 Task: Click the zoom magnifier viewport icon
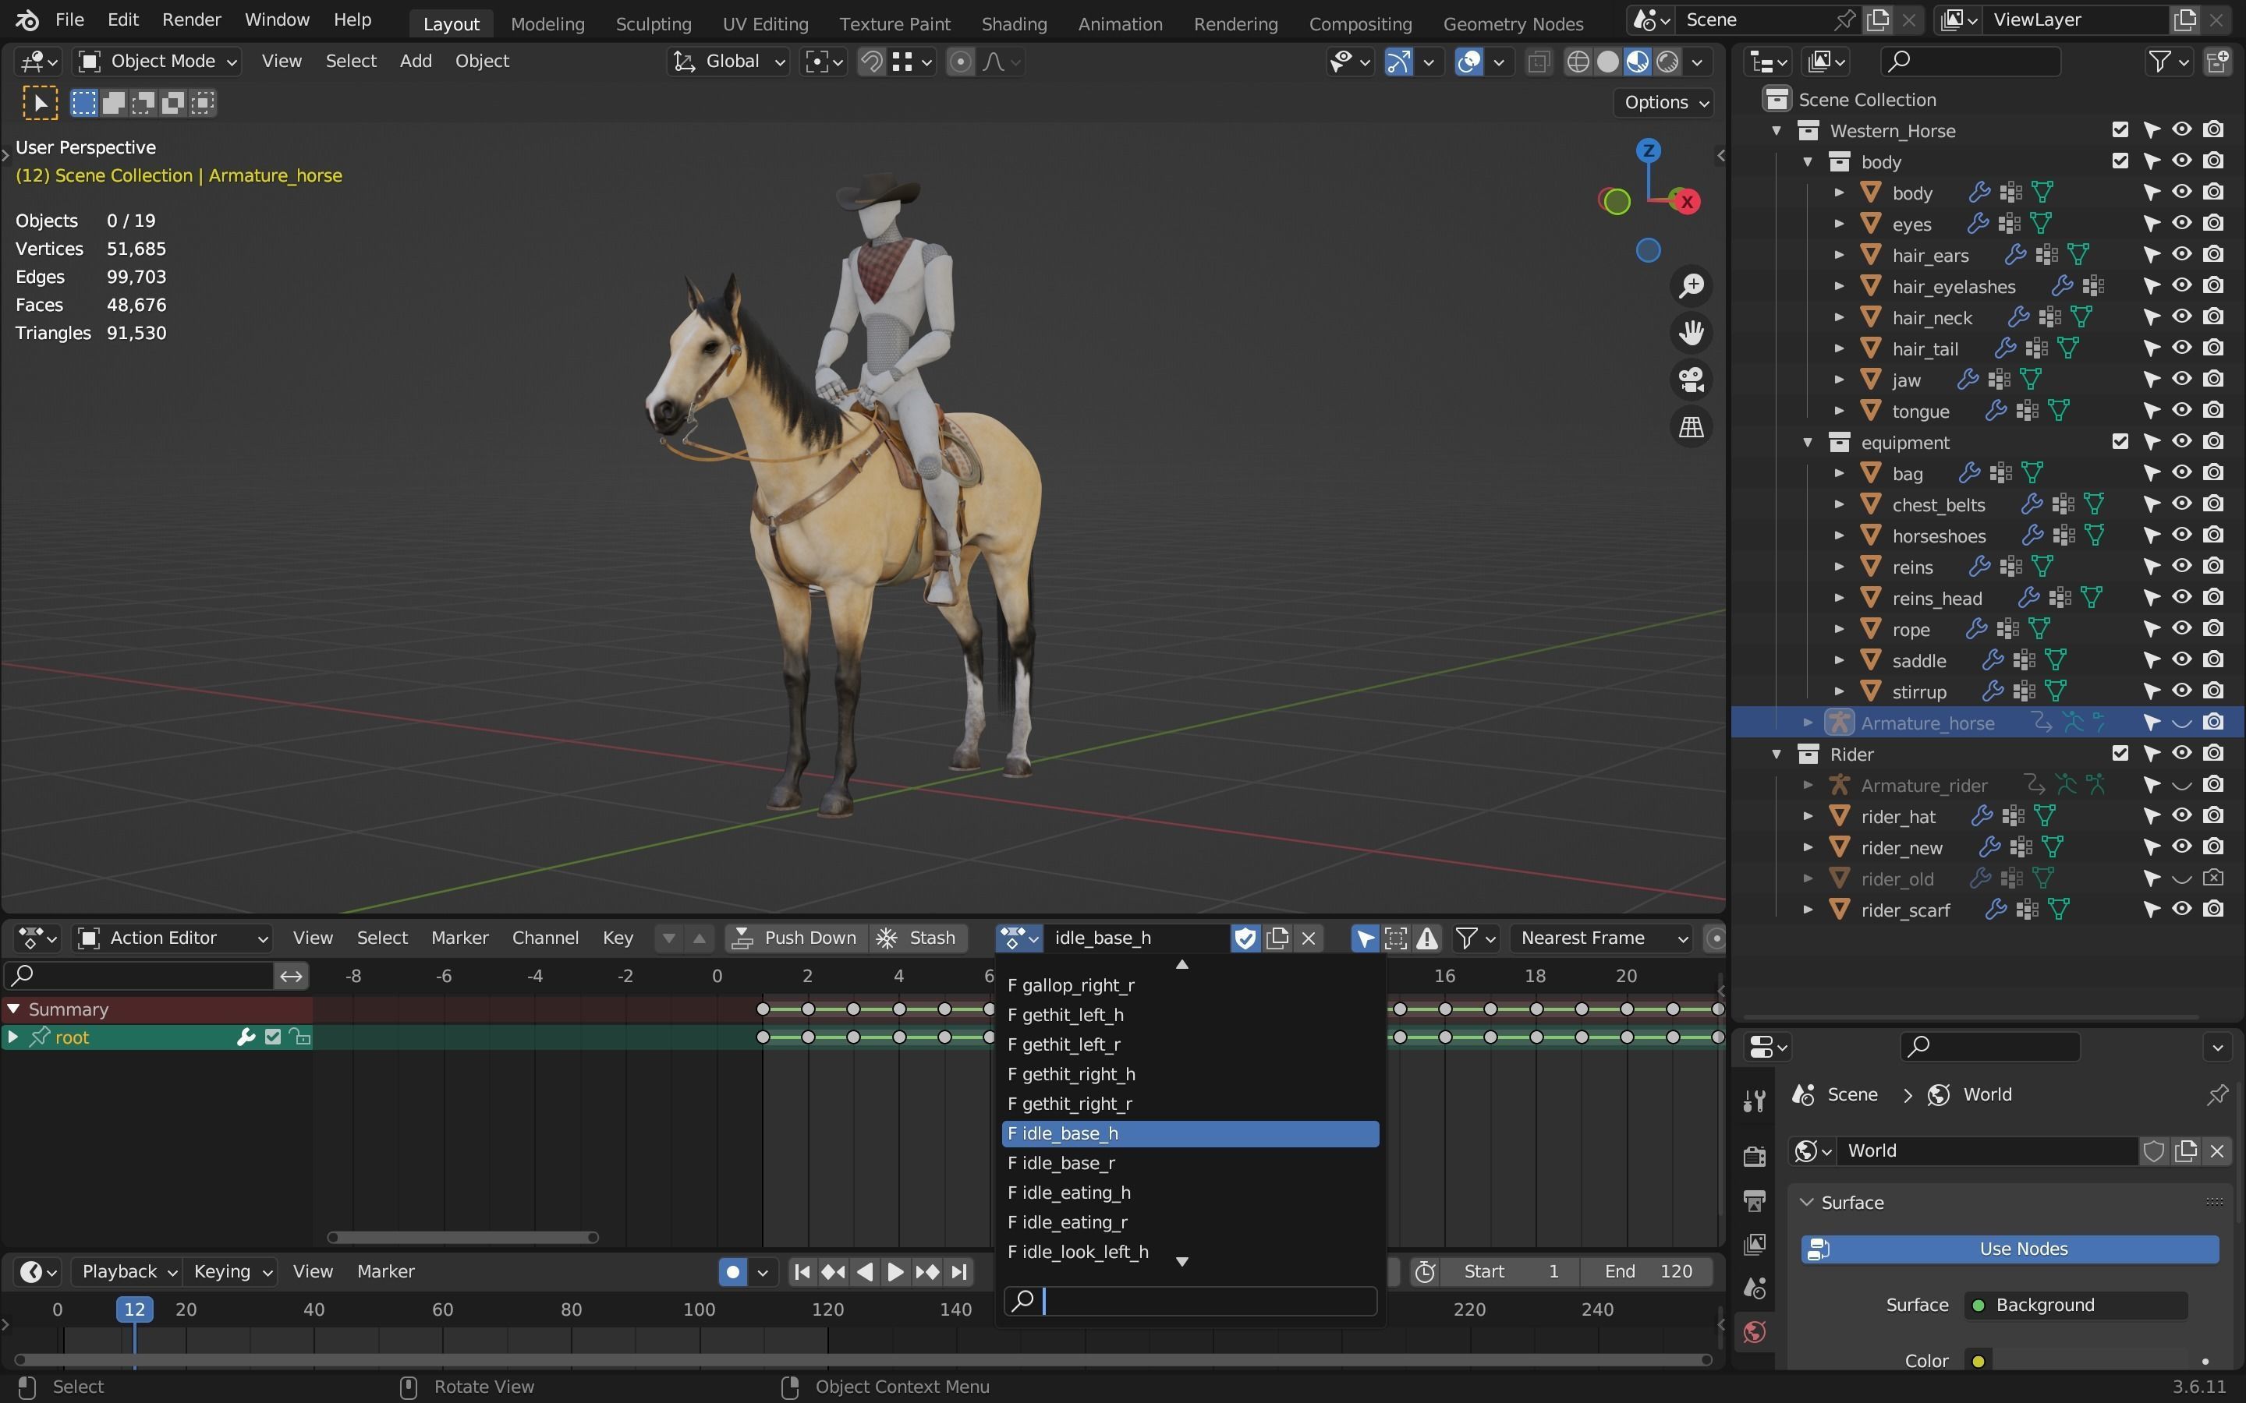pos(1691,286)
